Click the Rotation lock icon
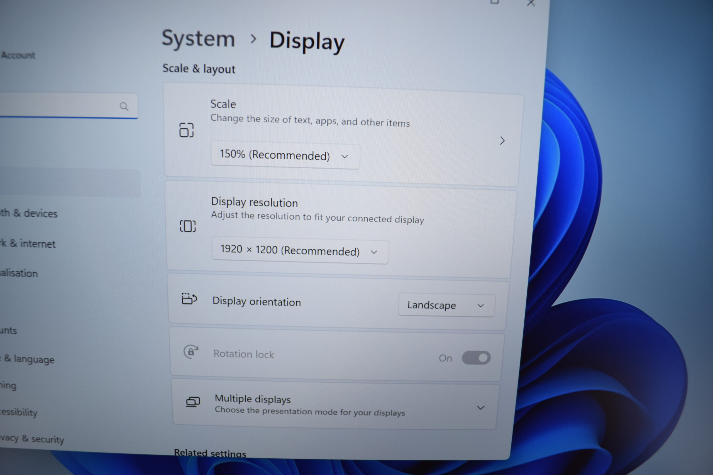This screenshot has height=475, width=713. 191,352
